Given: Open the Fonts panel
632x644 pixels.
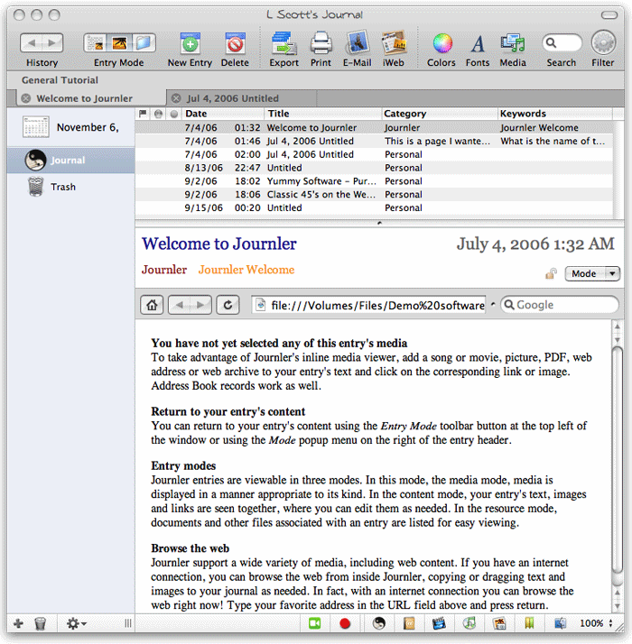Looking at the screenshot, I should [x=478, y=43].
